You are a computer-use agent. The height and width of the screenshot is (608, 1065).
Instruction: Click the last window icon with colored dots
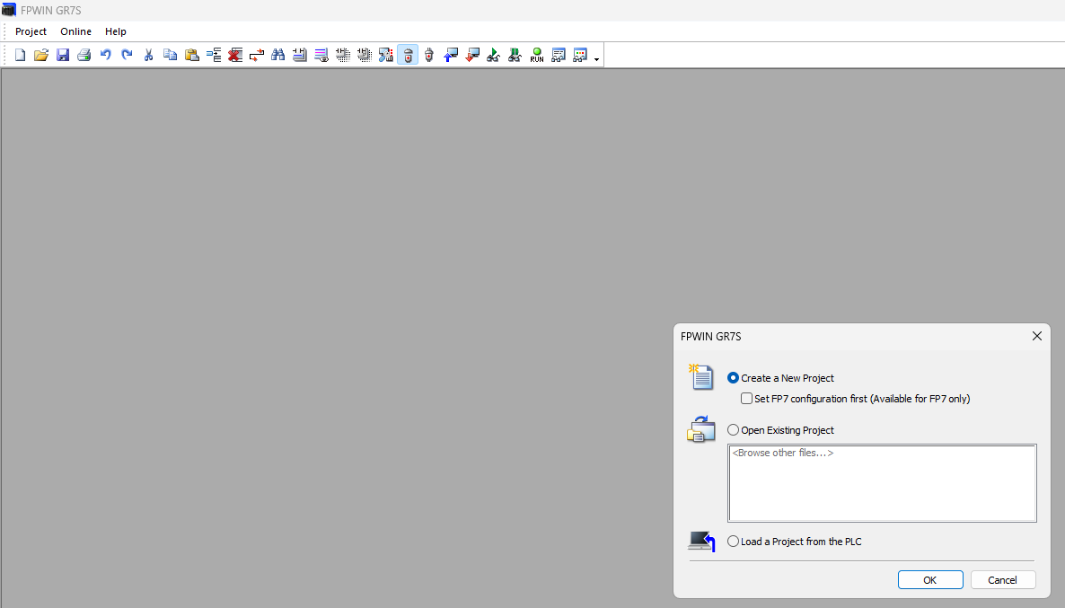580,55
